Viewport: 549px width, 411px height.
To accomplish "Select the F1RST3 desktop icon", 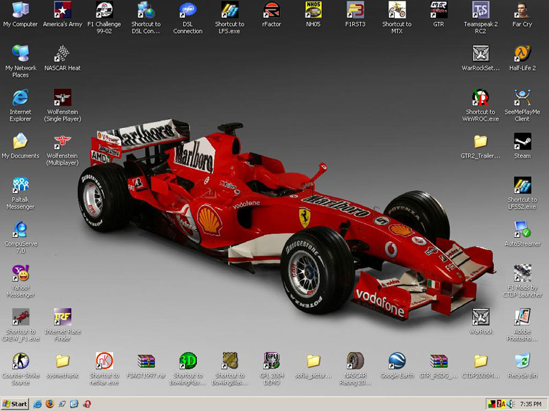I will [355, 14].
